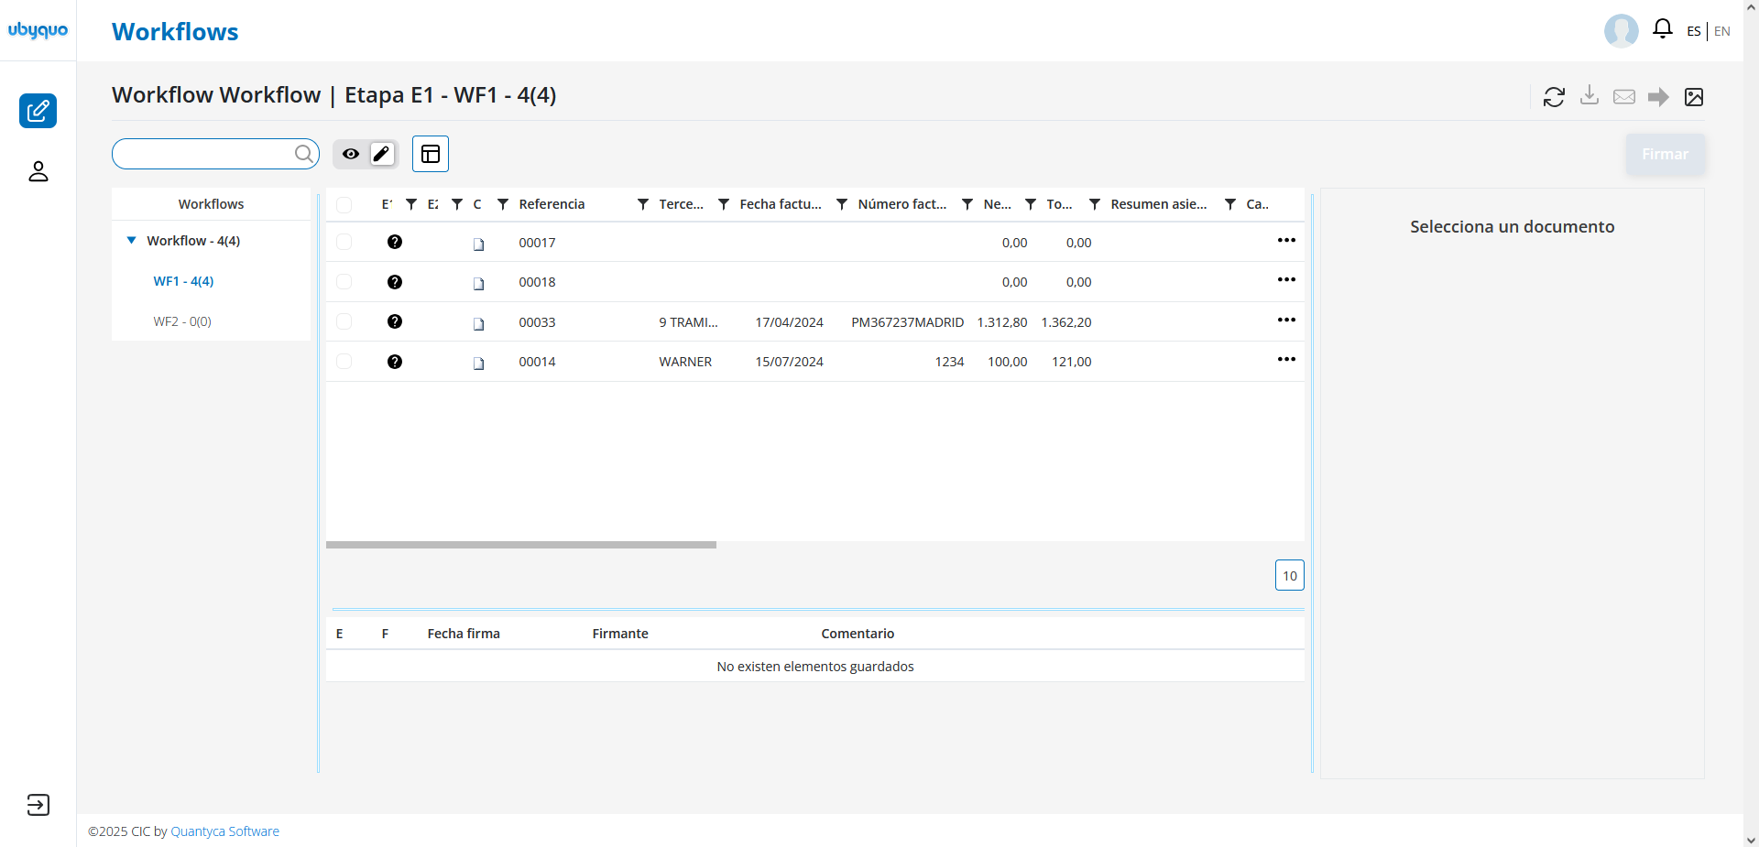The width and height of the screenshot is (1759, 847).
Task: Click the logout icon in sidebar
Action: coord(38,805)
